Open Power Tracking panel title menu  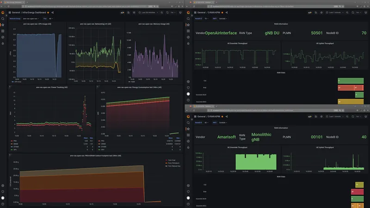click(x=52, y=87)
